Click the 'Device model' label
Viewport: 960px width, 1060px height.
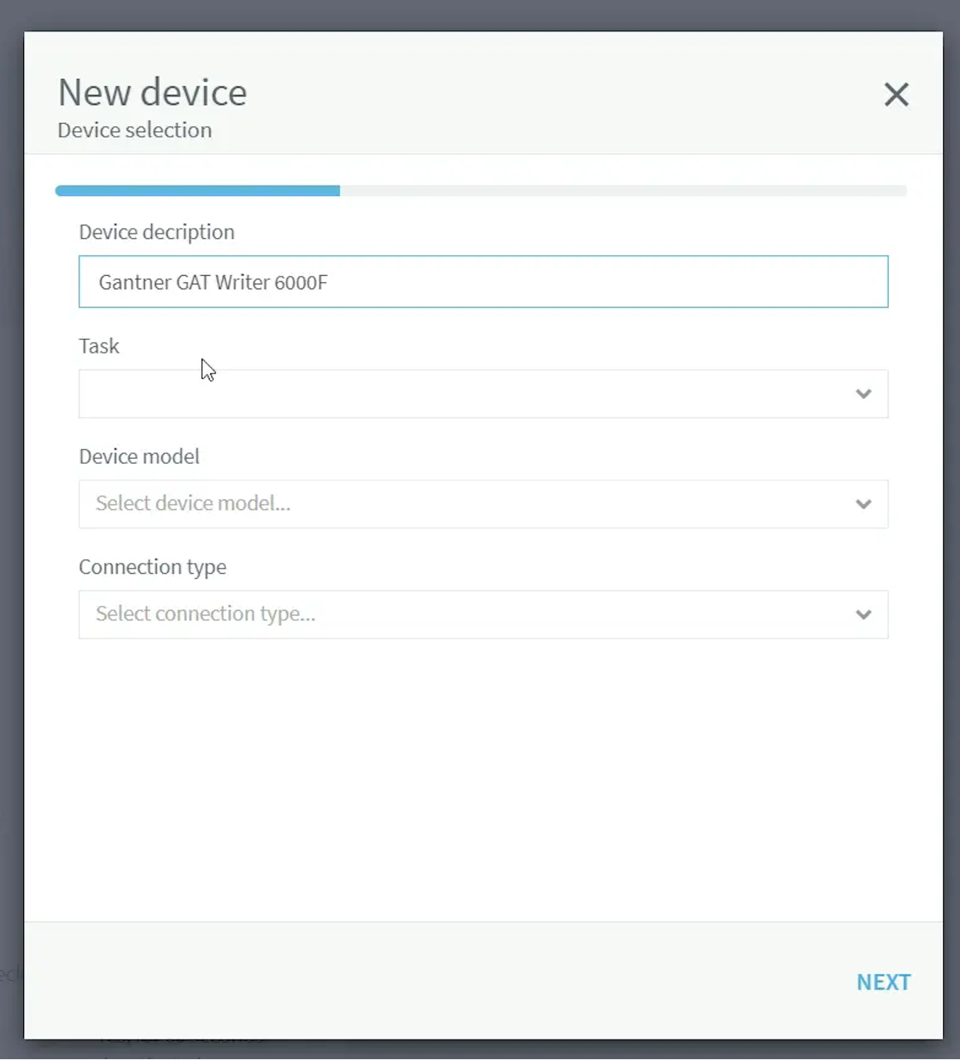139,456
